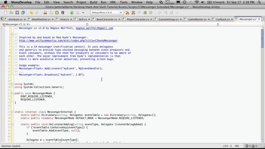Open the XML menu
Screen dimensions: 265x149
[113, 2]
